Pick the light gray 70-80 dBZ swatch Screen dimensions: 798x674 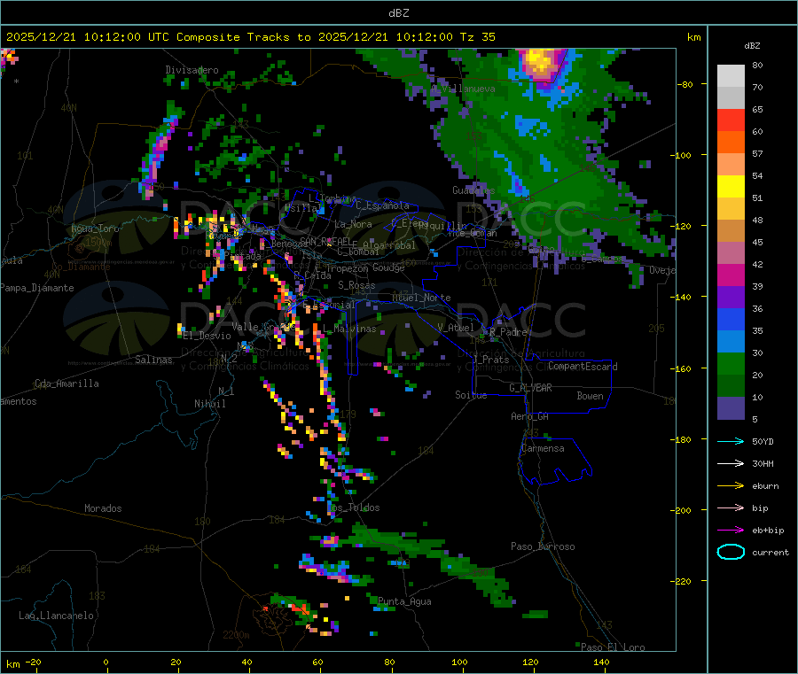coord(731,76)
